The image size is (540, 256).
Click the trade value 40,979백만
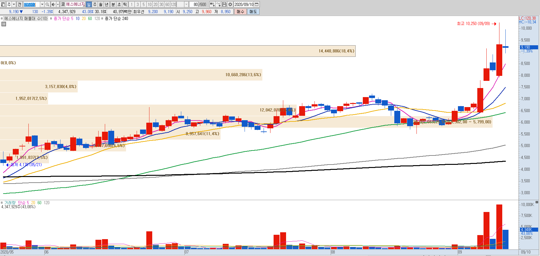coord(122,12)
